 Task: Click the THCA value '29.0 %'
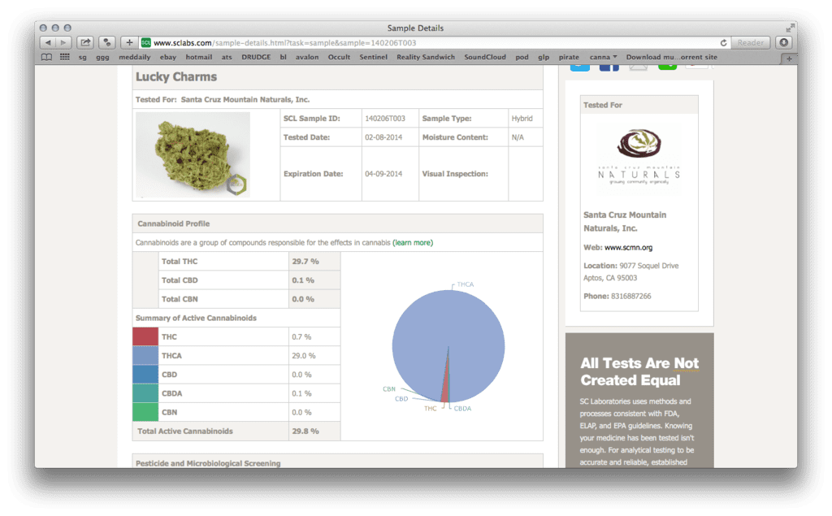click(x=304, y=356)
